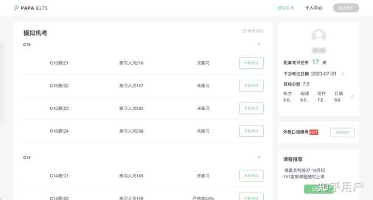Edit next exam date pencil icon
The width and height of the screenshot is (373, 200).
pos(343,74)
